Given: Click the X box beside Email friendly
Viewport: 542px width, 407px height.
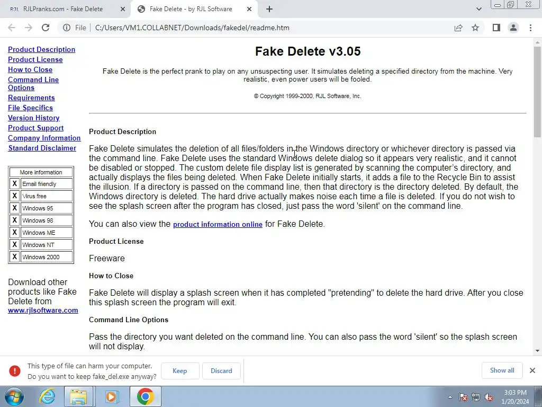Looking at the screenshot, I should click(x=14, y=184).
